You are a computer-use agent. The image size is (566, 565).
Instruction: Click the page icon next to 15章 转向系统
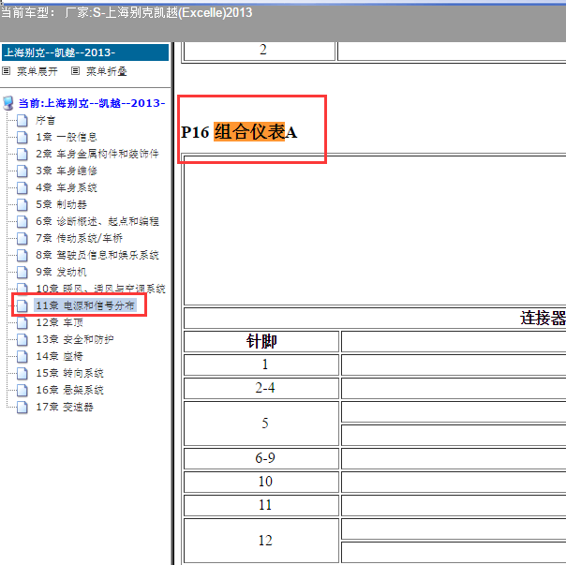pos(22,373)
